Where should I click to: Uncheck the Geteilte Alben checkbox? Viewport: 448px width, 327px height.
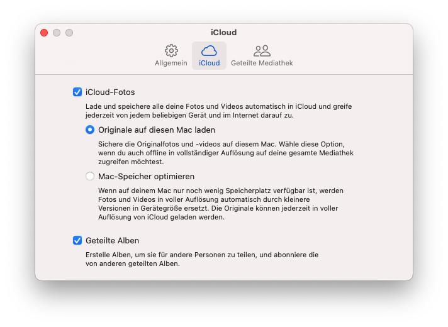[x=77, y=240]
